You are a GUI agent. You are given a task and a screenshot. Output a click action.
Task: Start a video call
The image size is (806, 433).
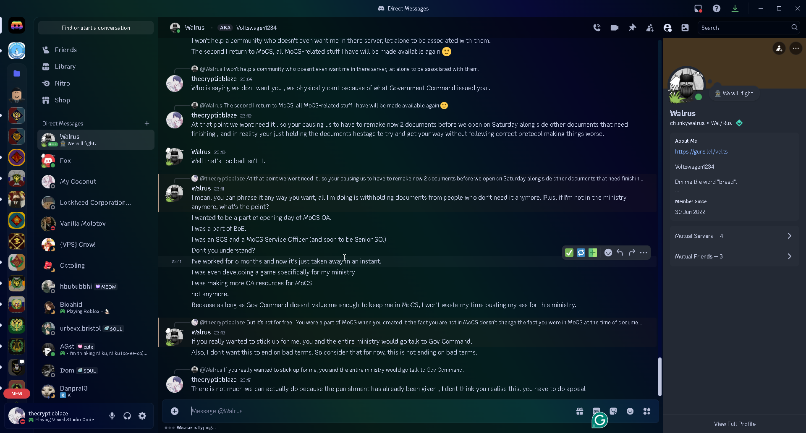coord(615,28)
